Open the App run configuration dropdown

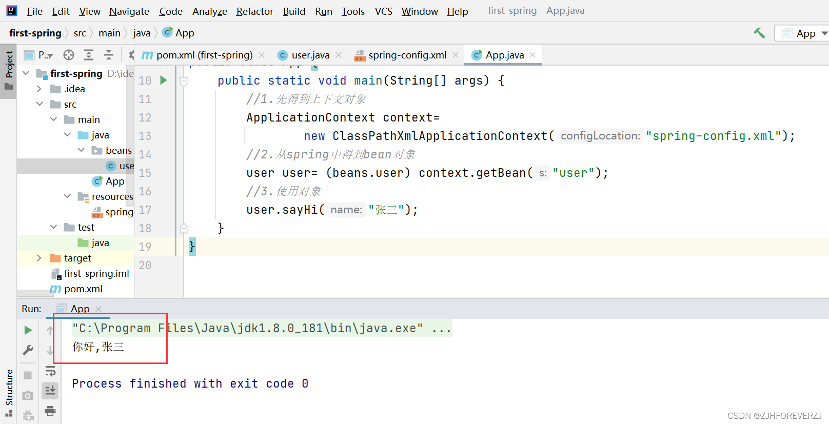click(x=803, y=33)
